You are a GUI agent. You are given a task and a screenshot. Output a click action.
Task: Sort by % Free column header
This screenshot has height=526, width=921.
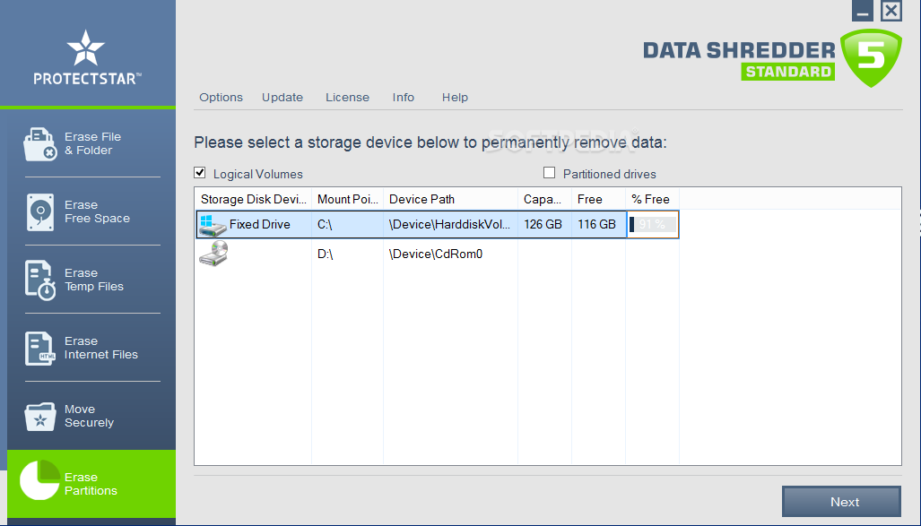653,200
